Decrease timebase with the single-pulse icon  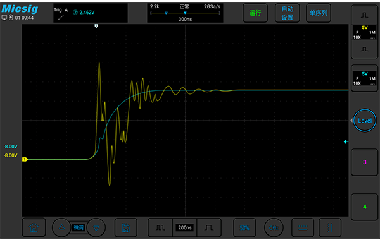(x=209, y=227)
